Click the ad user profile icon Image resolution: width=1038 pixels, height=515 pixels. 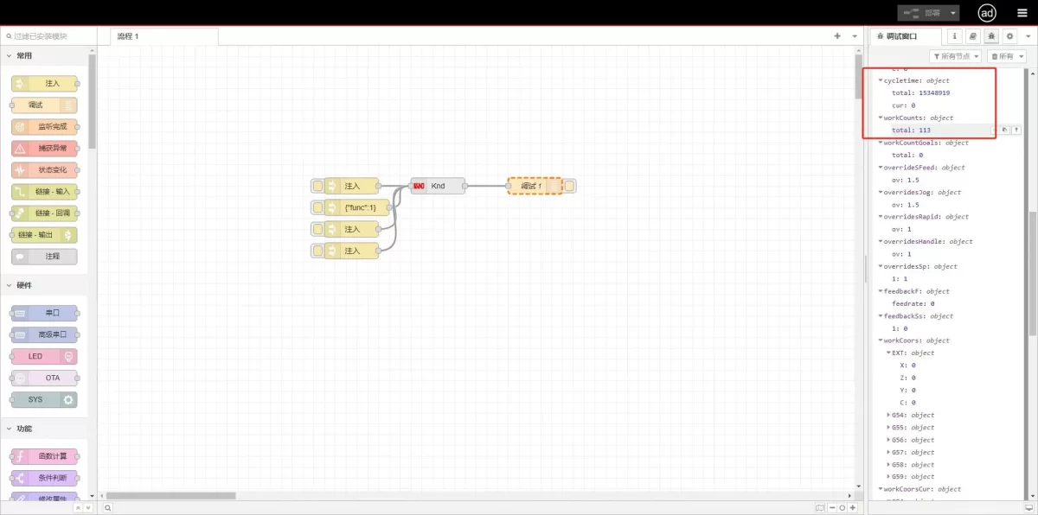tap(987, 13)
